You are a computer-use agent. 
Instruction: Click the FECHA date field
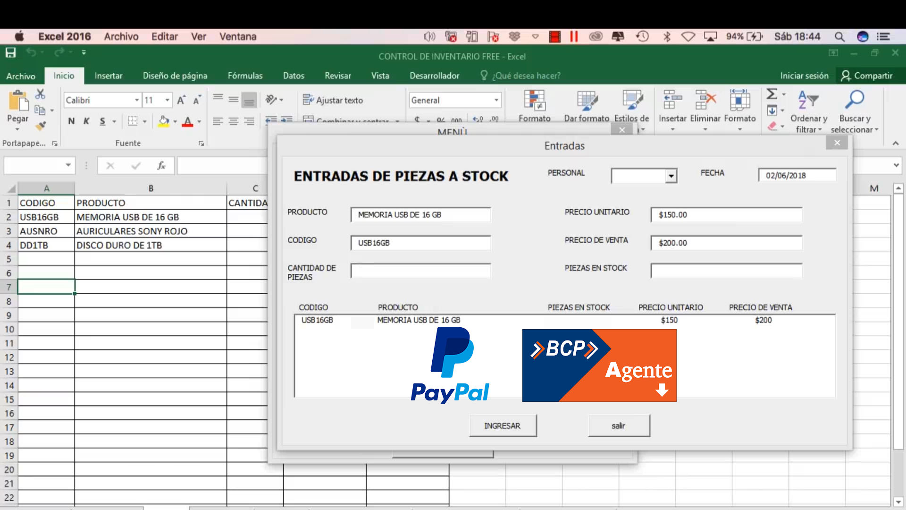point(797,175)
